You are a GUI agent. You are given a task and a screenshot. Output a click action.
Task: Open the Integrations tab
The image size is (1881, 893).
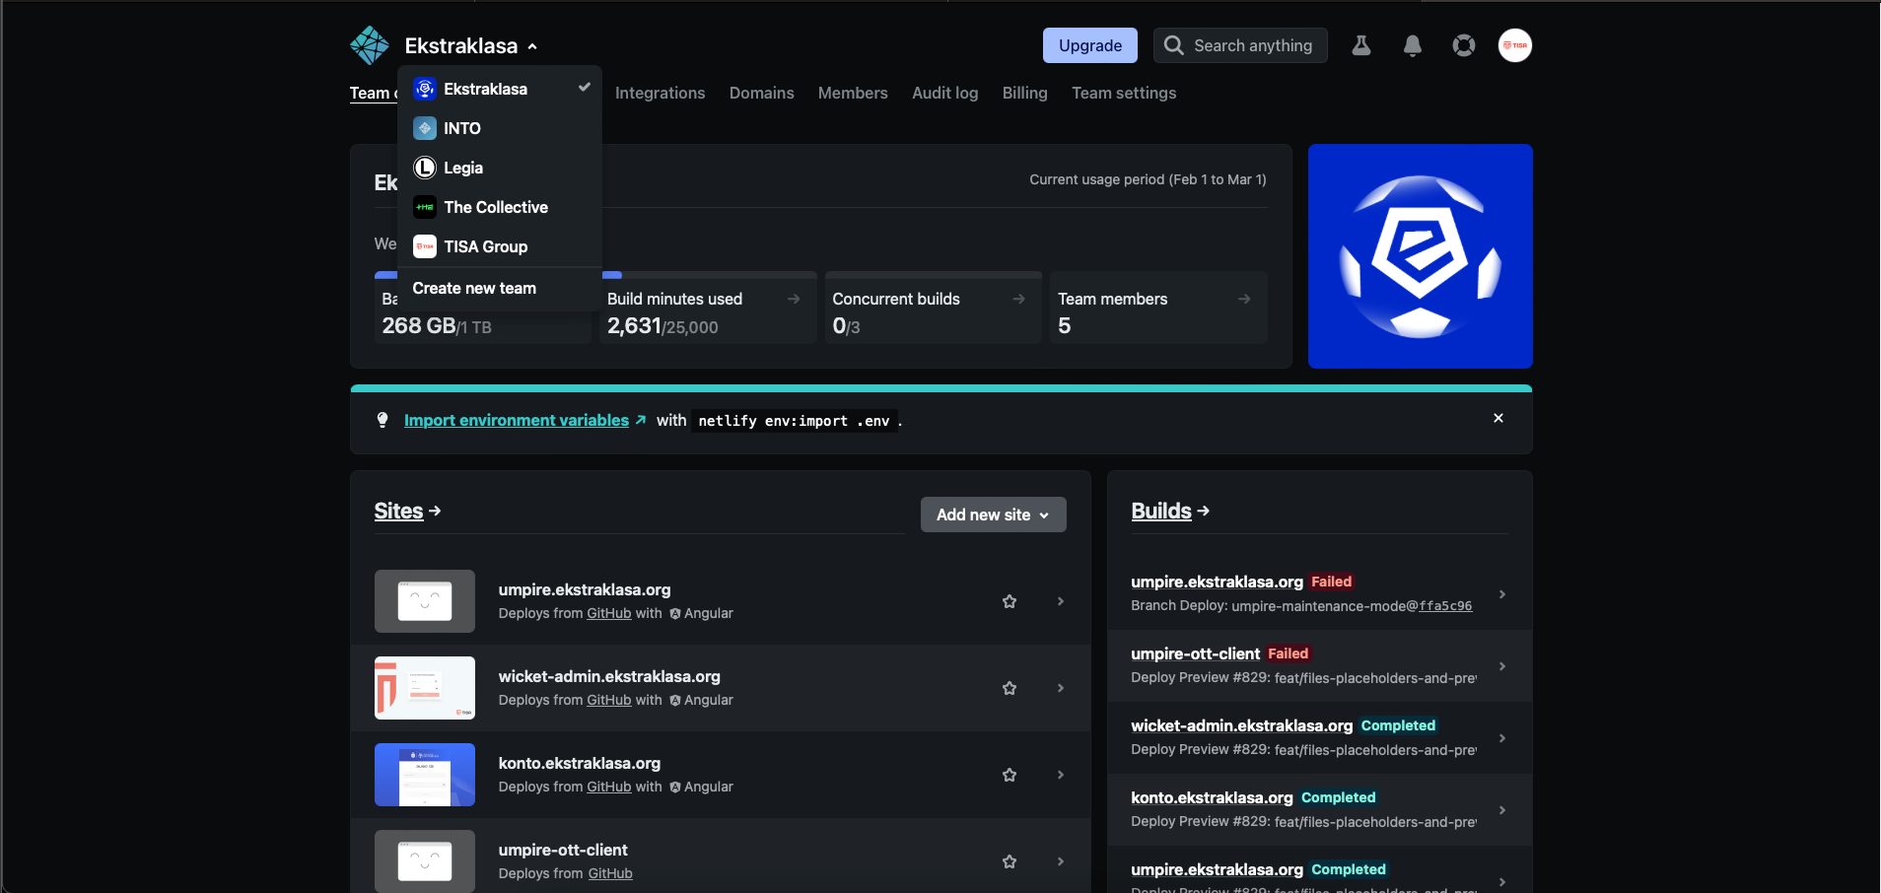(661, 93)
